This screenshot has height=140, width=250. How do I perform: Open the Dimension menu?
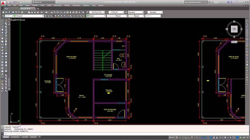coord(58,5)
